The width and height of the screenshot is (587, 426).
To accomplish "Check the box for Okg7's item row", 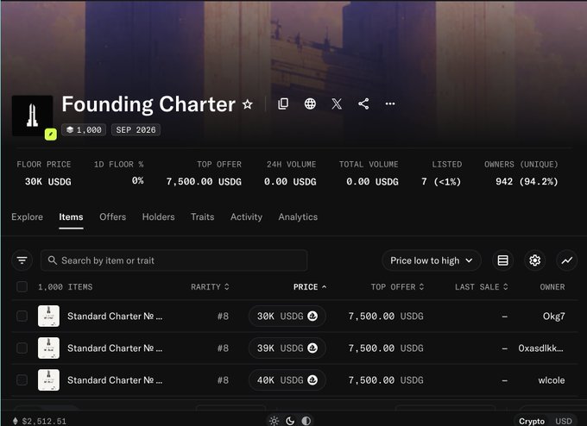I will [22, 316].
